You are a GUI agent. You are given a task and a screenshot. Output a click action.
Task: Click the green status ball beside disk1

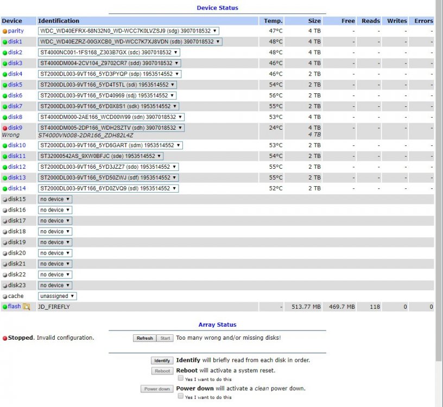[x=5, y=42]
